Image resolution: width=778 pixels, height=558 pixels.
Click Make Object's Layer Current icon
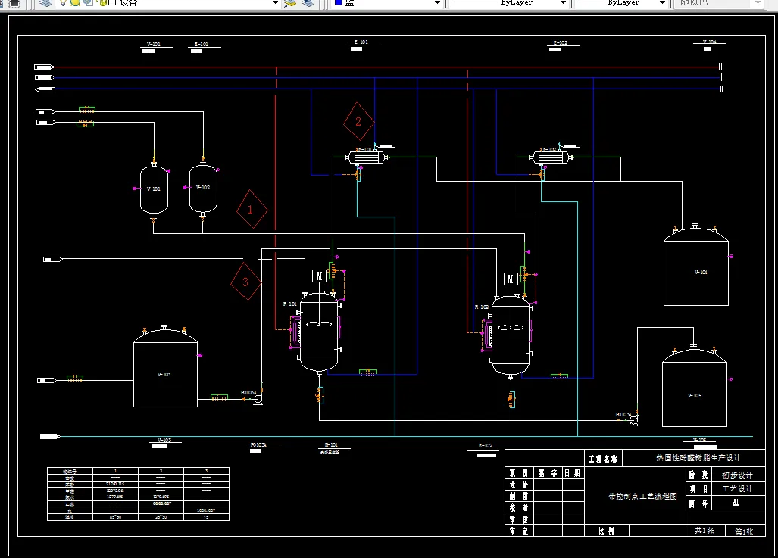[x=290, y=2]
